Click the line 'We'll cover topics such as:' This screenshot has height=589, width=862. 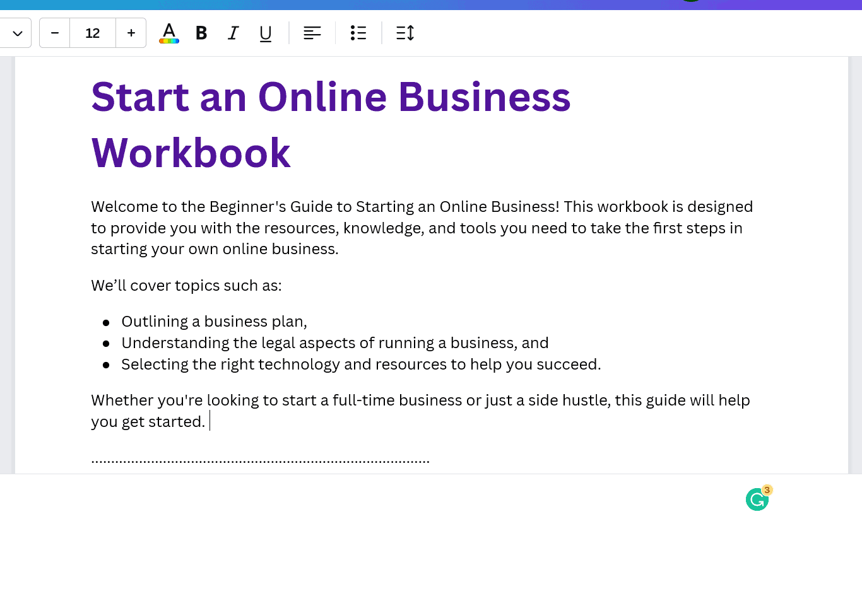click(186, 286)
